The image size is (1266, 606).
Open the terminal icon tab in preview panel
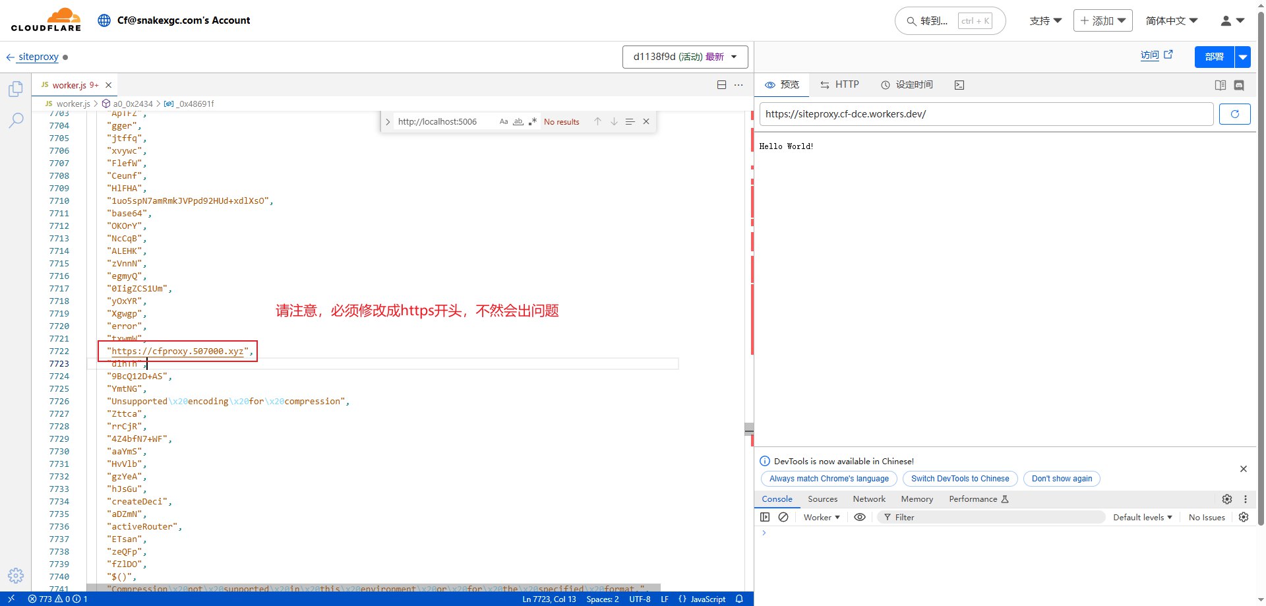pos(959,85)
